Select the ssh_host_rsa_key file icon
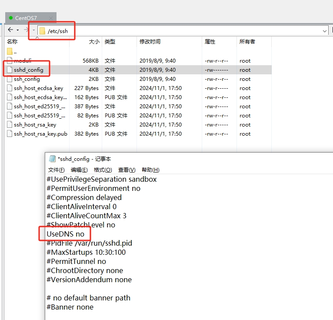Screen dimensions: 333x320 (x=10, y=124)
